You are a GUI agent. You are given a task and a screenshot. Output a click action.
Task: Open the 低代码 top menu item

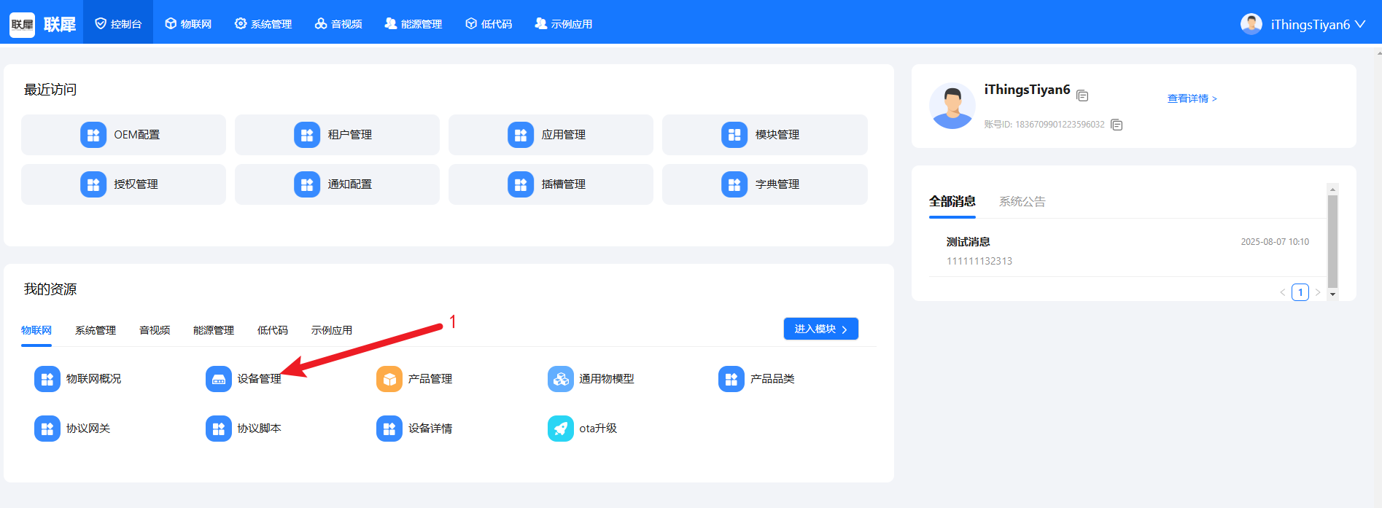pos(489,24)
